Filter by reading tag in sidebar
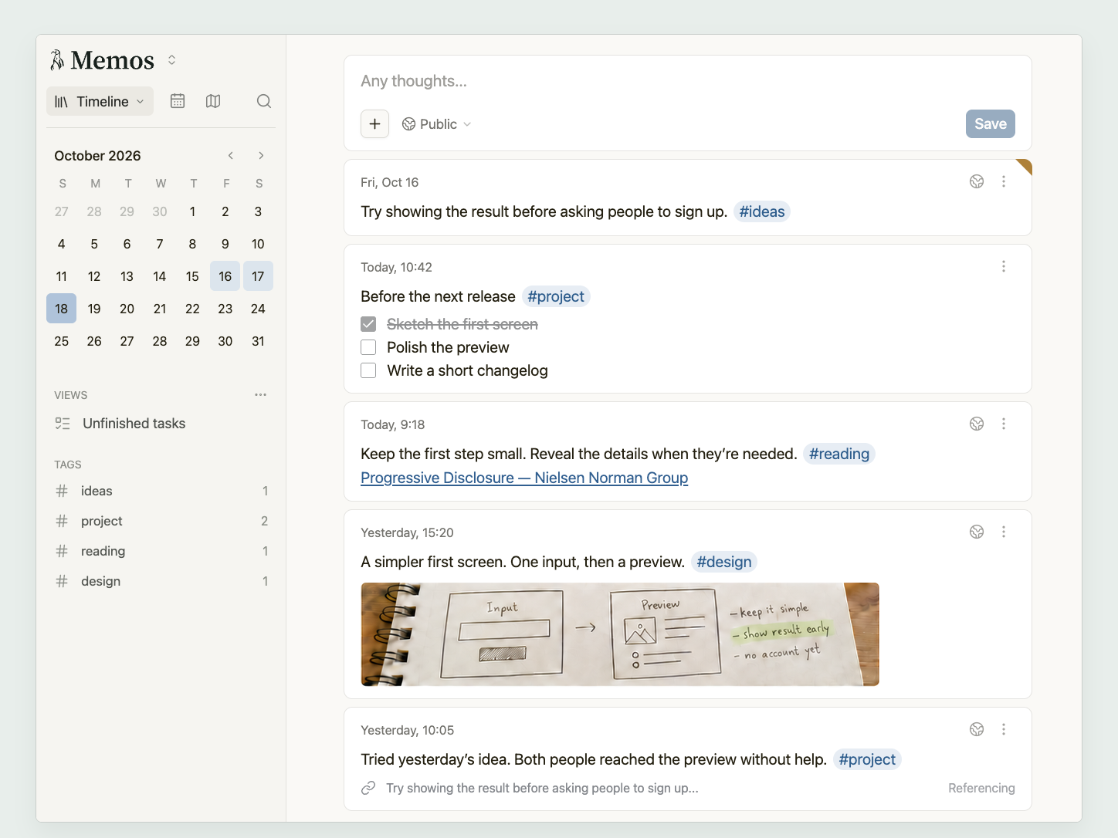Screen dimensions: 1118x838 click(x=161, y=551)
